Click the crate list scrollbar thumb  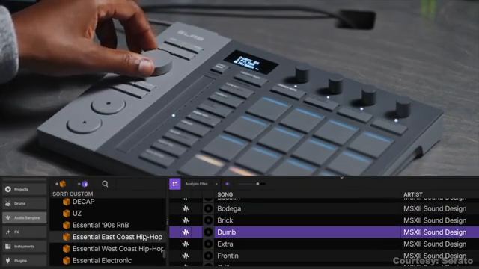click(x=164, y=254)
